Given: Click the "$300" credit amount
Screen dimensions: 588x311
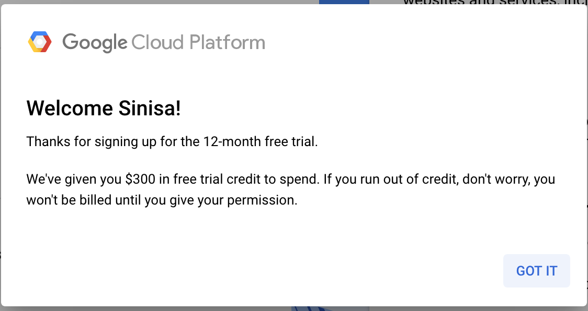Looking at the screenshot, I should [140, 179].
